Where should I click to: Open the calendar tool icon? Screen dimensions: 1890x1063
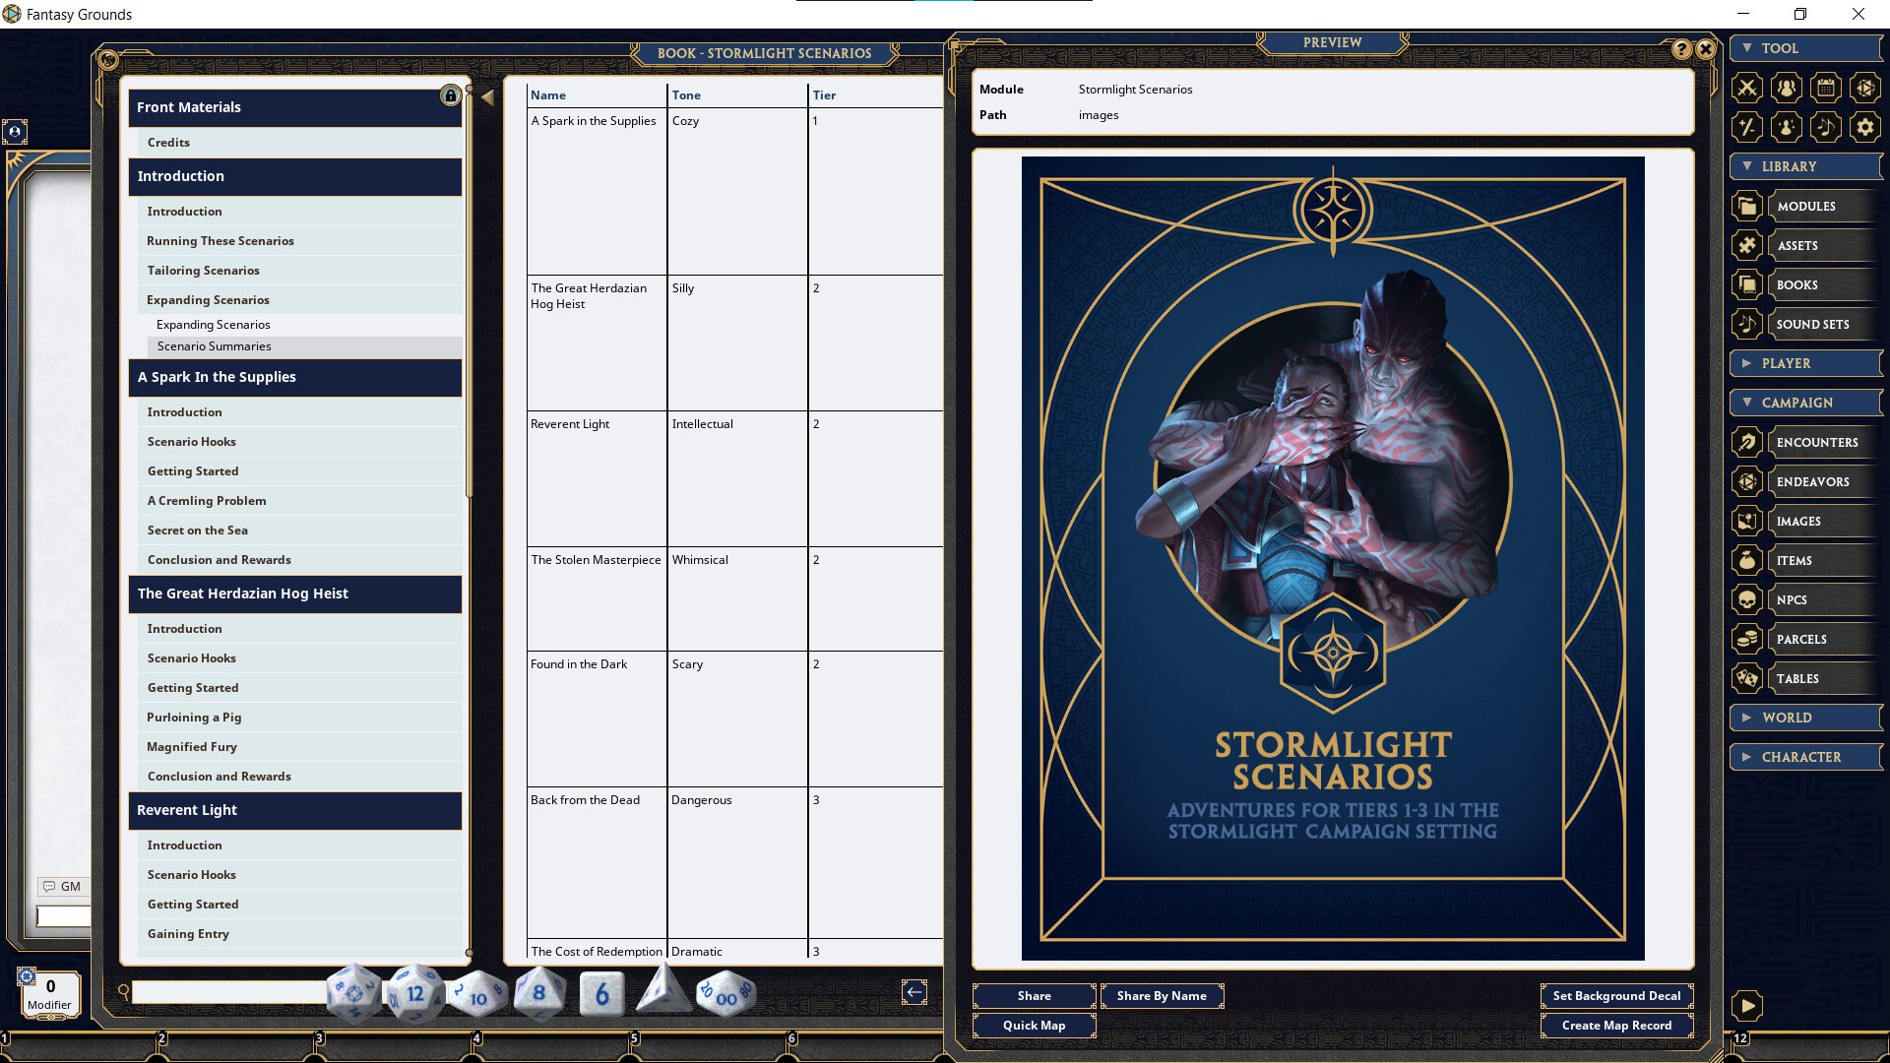(1826, 88)
